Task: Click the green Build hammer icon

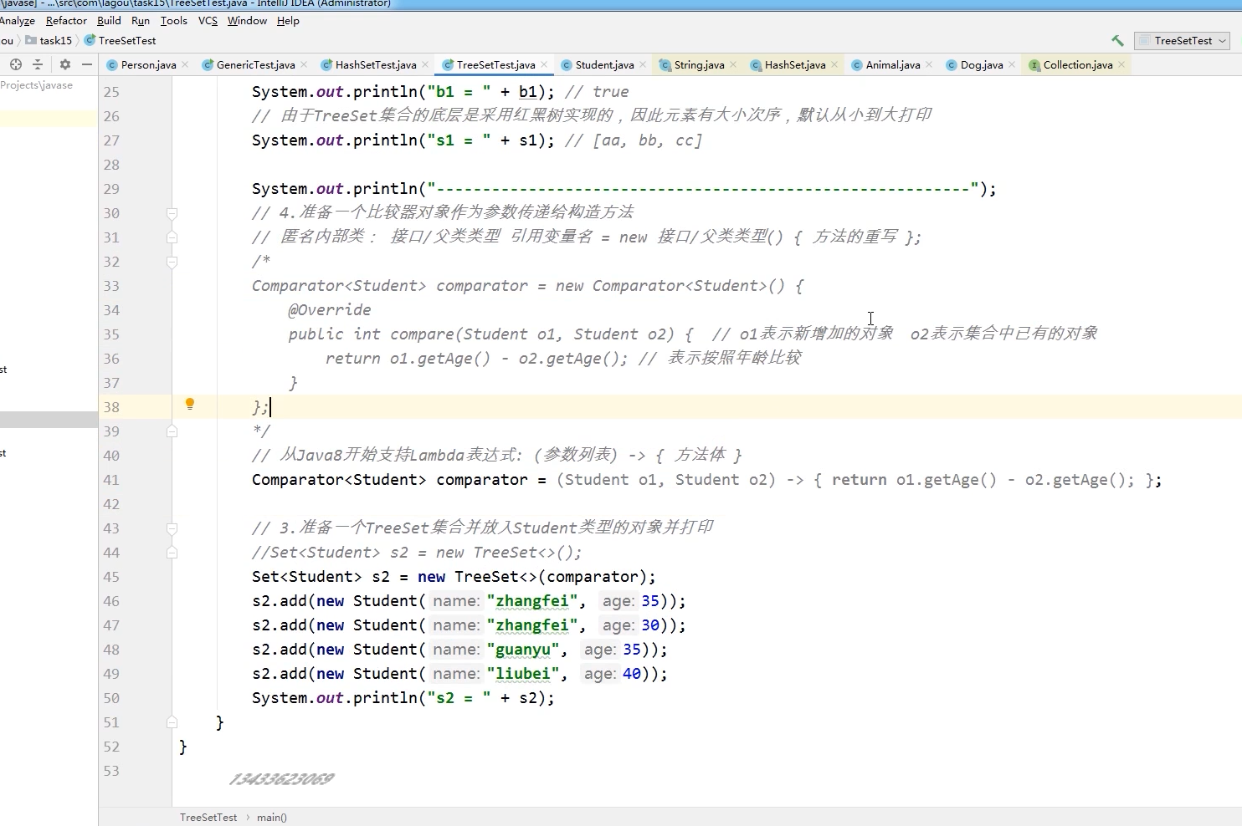Action: pos(1117,40)
